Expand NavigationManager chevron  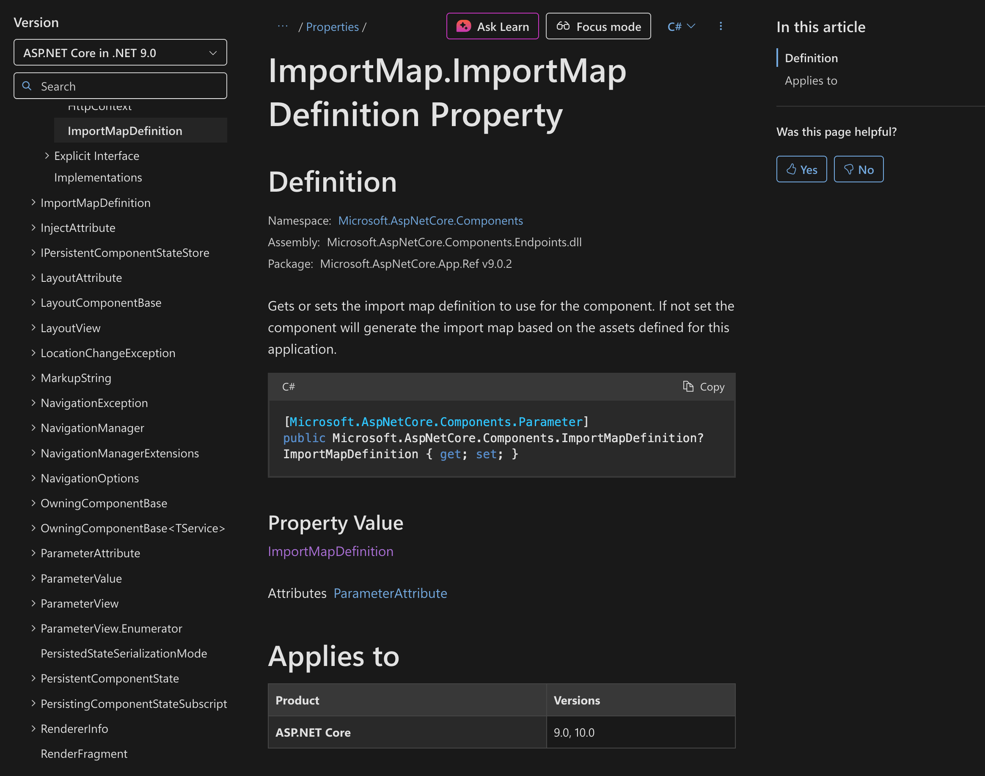[33, 428]
